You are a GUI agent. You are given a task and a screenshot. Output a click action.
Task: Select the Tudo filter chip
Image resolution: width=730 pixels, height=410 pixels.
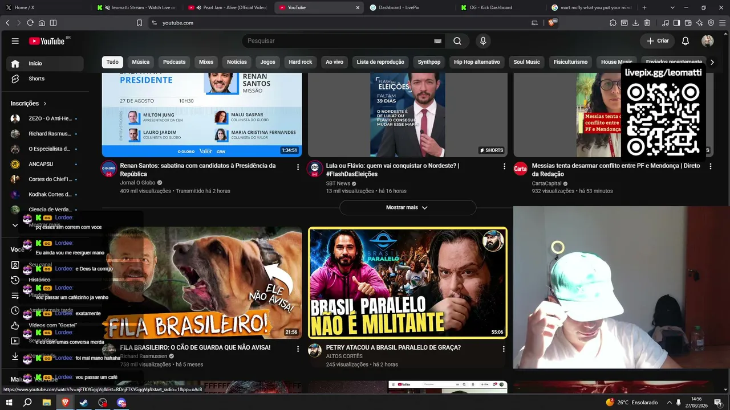click(112, 62)
